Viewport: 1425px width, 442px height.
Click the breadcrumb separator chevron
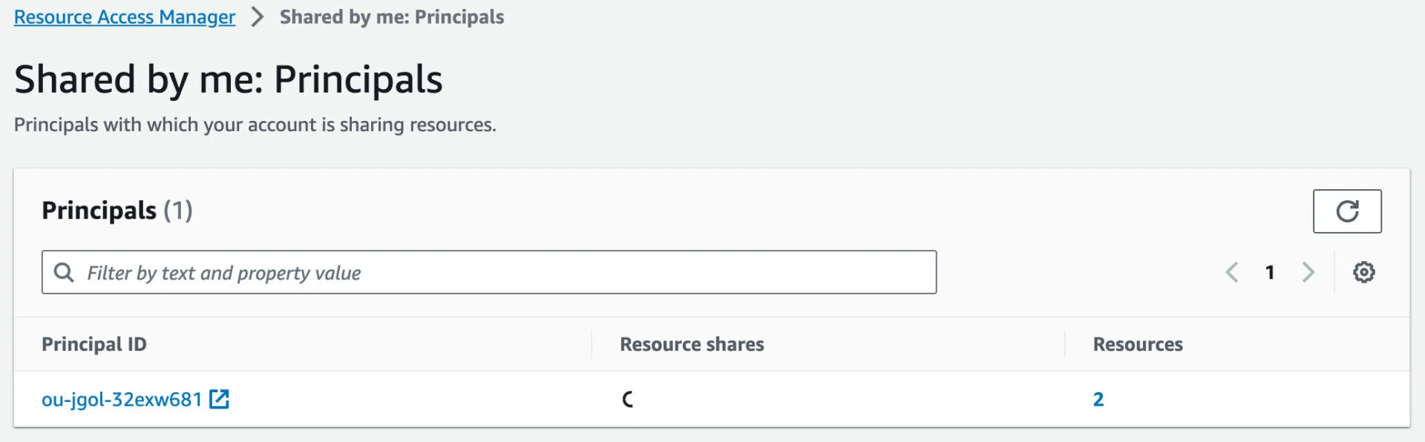click(x=257, y=17)
